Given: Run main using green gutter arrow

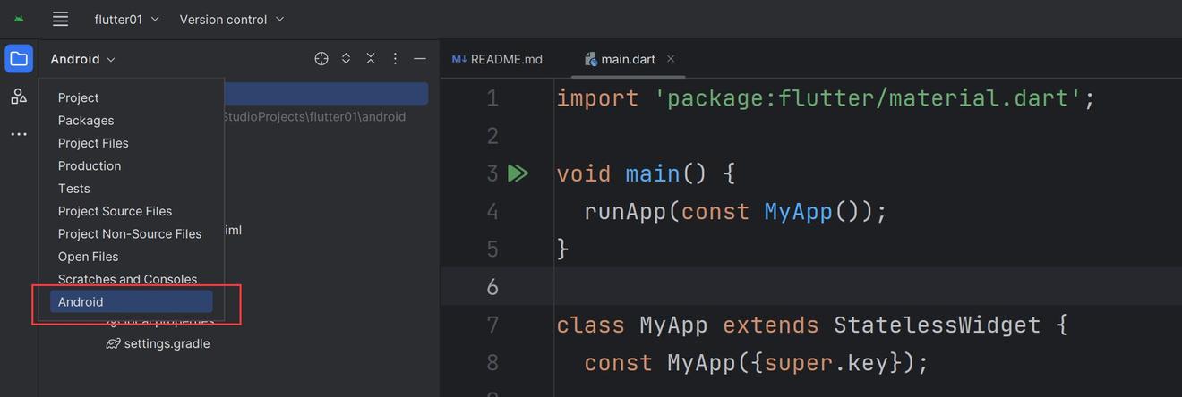Looking at the screenshot, I should pyautogui.click(x=518, y=173).
